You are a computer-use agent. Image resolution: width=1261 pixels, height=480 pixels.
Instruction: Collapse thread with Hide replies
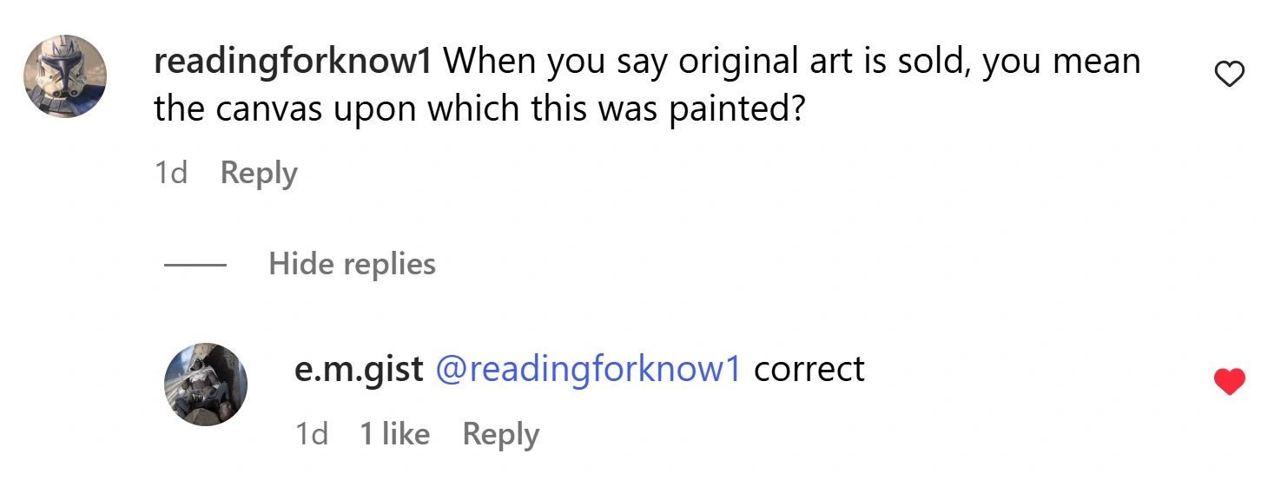tap(352, 263)
